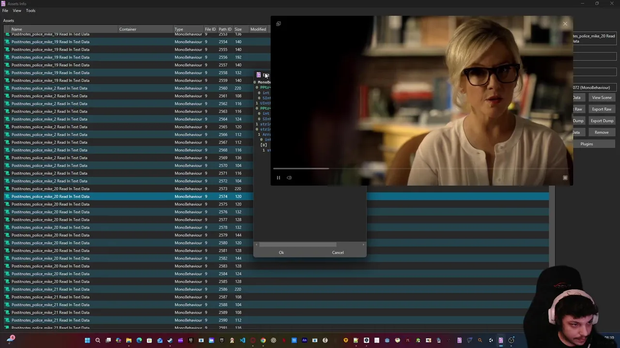The height and width of the screenshot is (348, 620).
Task: Select asset row with Path ID 2579
Action: 128,235
